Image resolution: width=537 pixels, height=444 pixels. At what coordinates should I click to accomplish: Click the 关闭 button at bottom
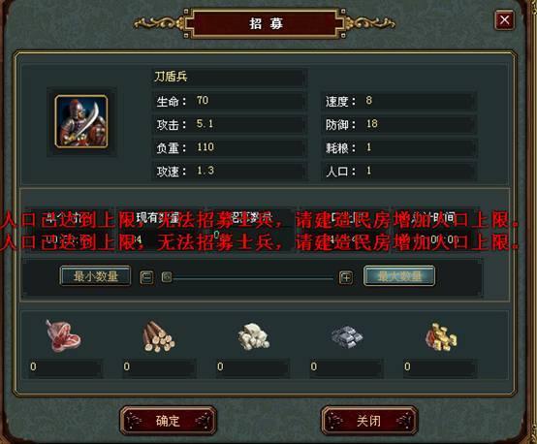pyautogui.click(x=369, y=421)
